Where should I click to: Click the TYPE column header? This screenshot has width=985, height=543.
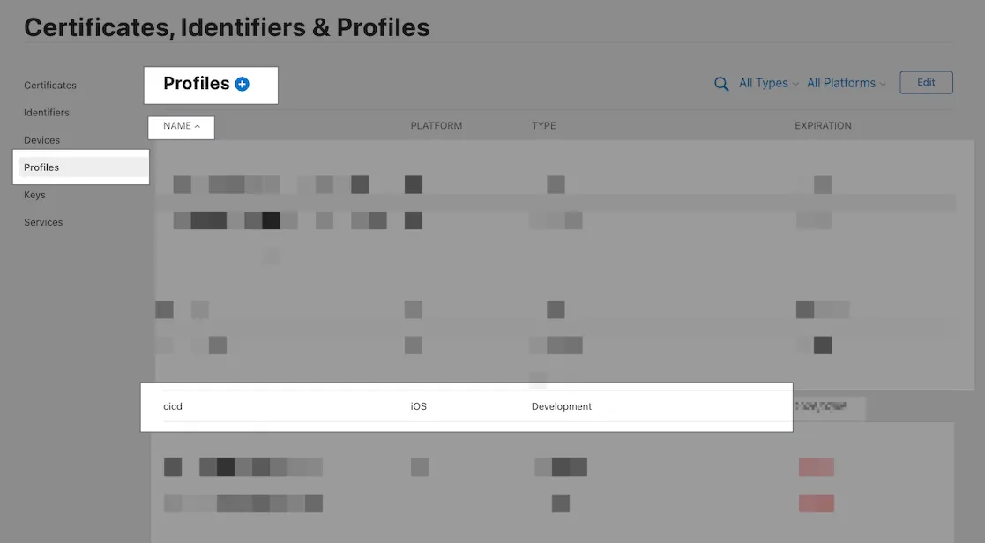[544, 126]
